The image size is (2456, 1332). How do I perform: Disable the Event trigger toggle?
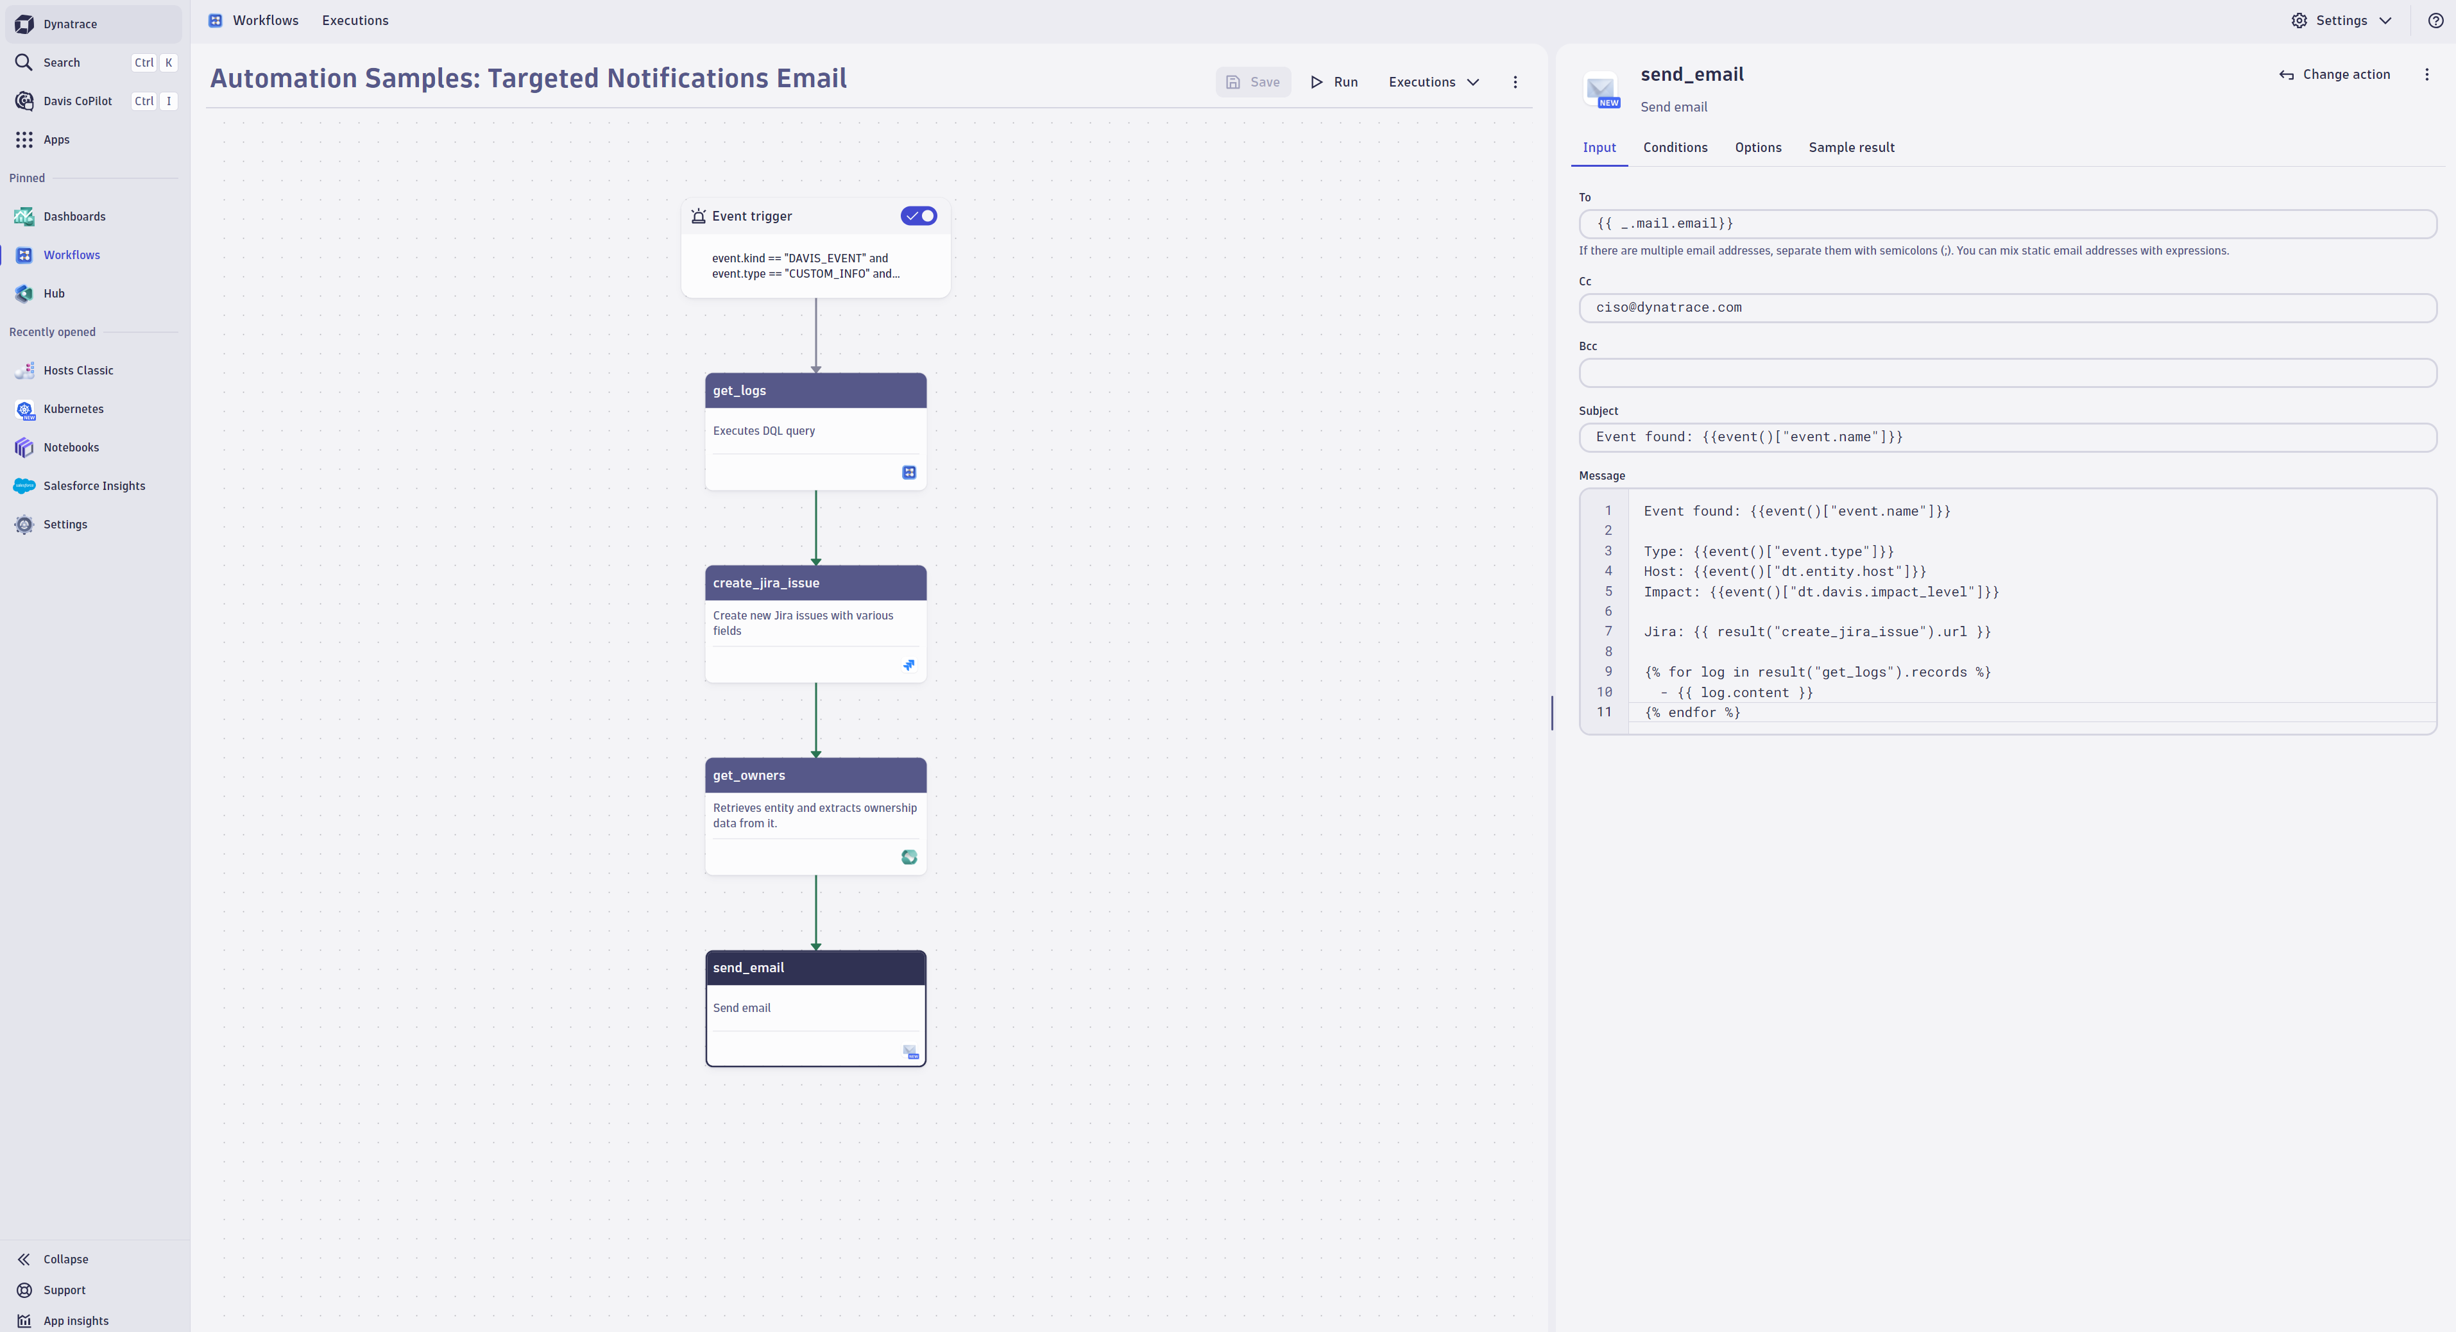coord(918,215)
